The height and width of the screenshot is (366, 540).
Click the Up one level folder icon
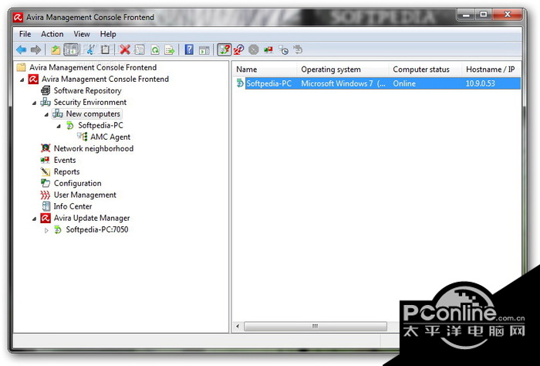point(56,50)
